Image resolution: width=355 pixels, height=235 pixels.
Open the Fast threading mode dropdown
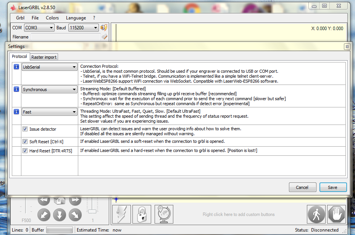pos(50,112)
